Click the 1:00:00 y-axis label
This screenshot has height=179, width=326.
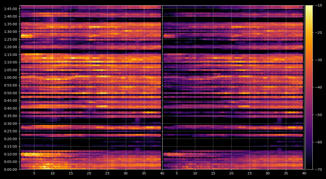(11, 77)
